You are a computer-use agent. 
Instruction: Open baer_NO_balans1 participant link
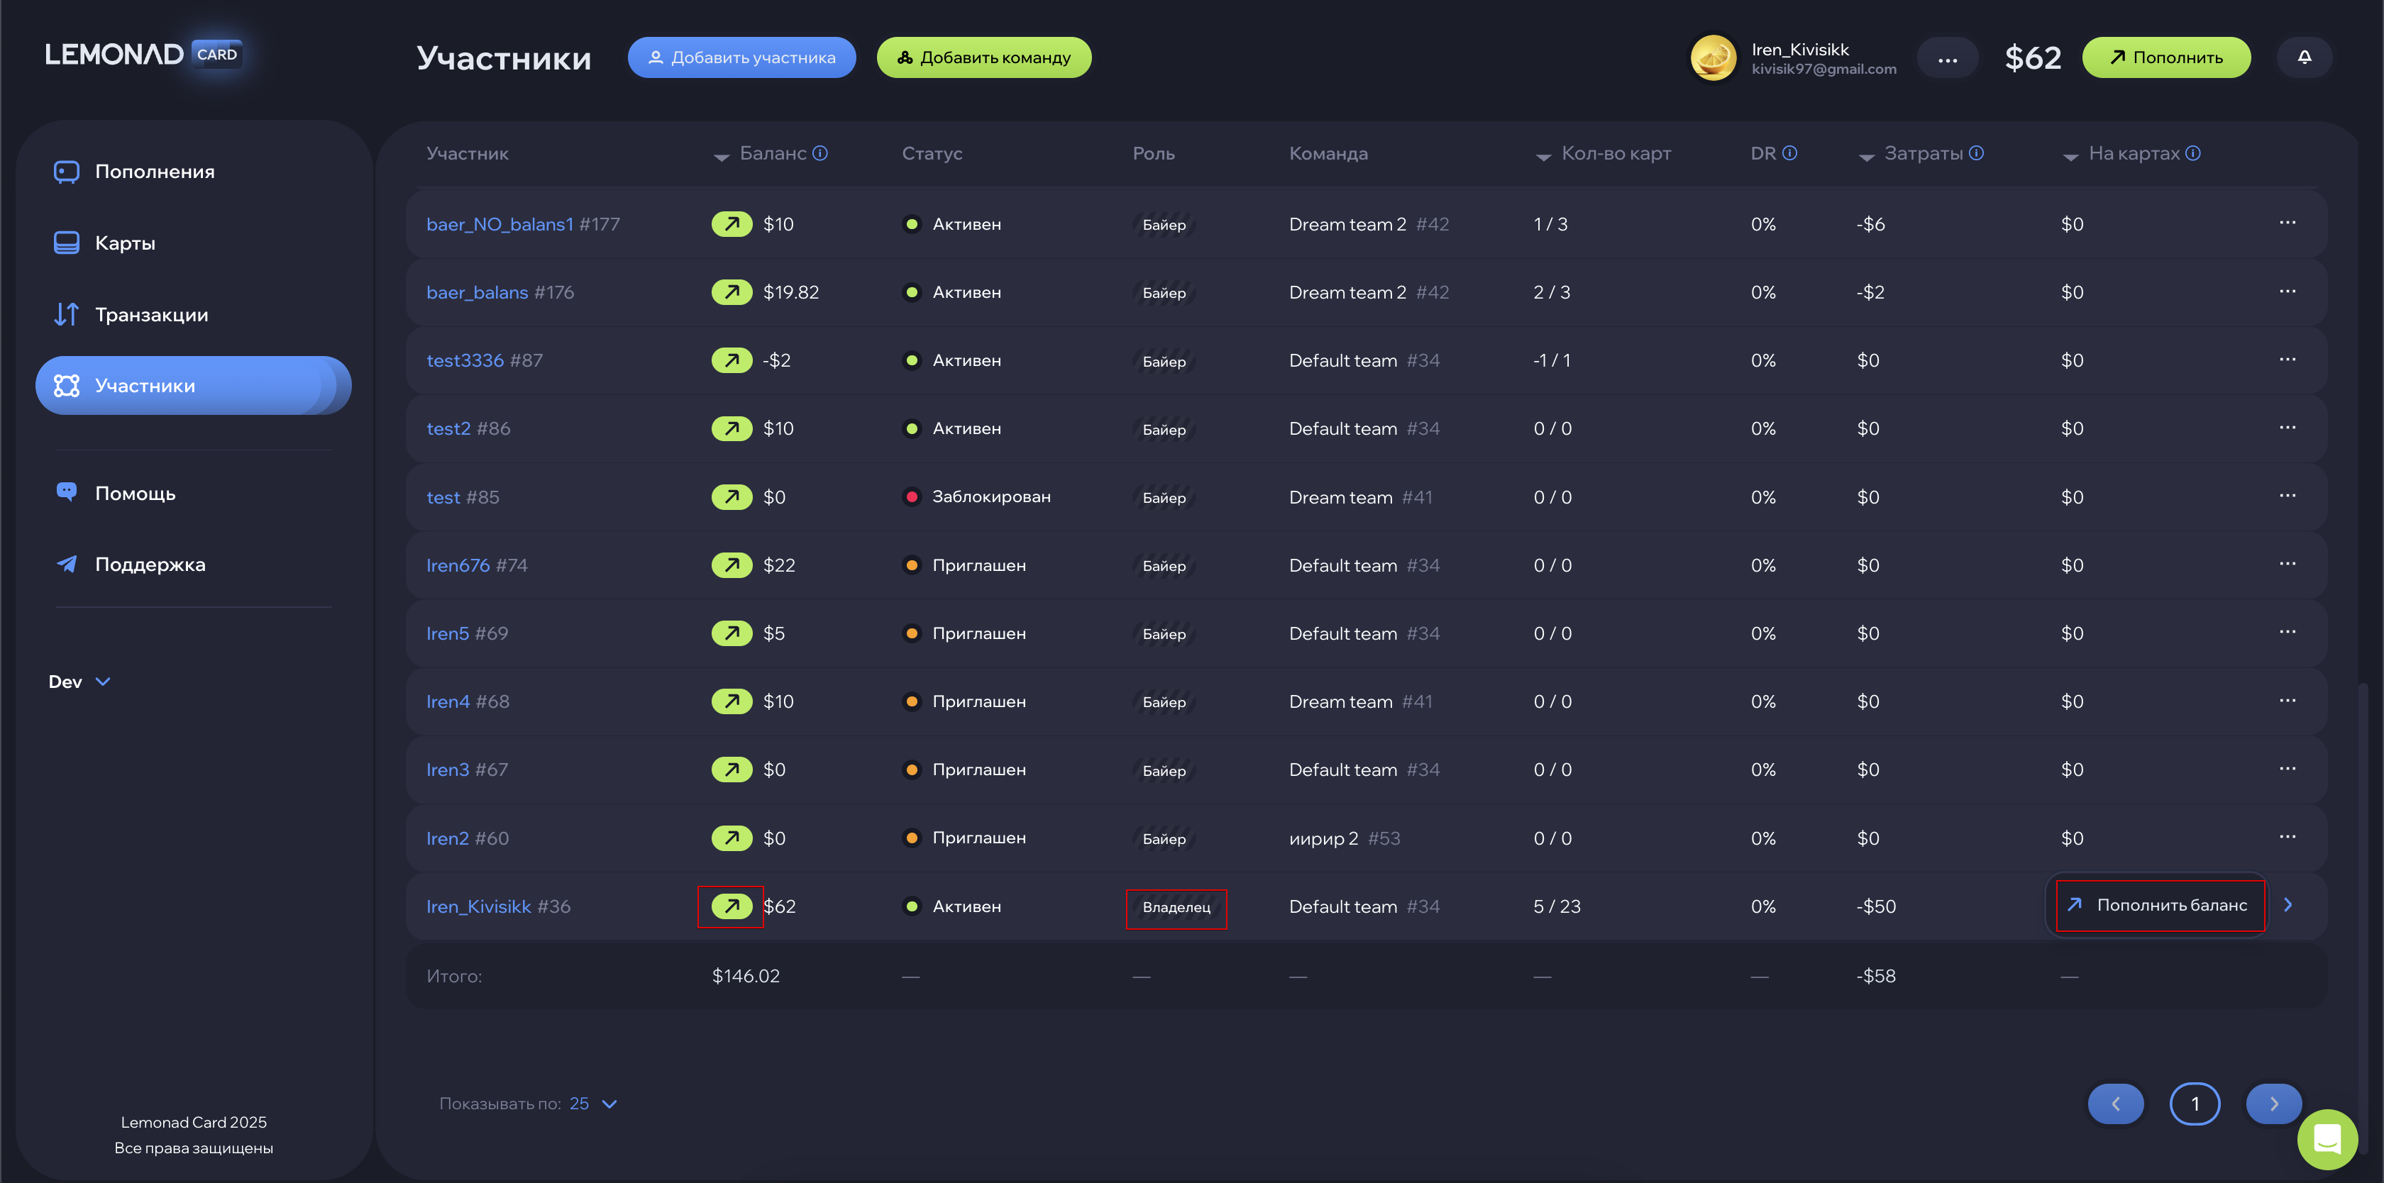coord(500,225)
